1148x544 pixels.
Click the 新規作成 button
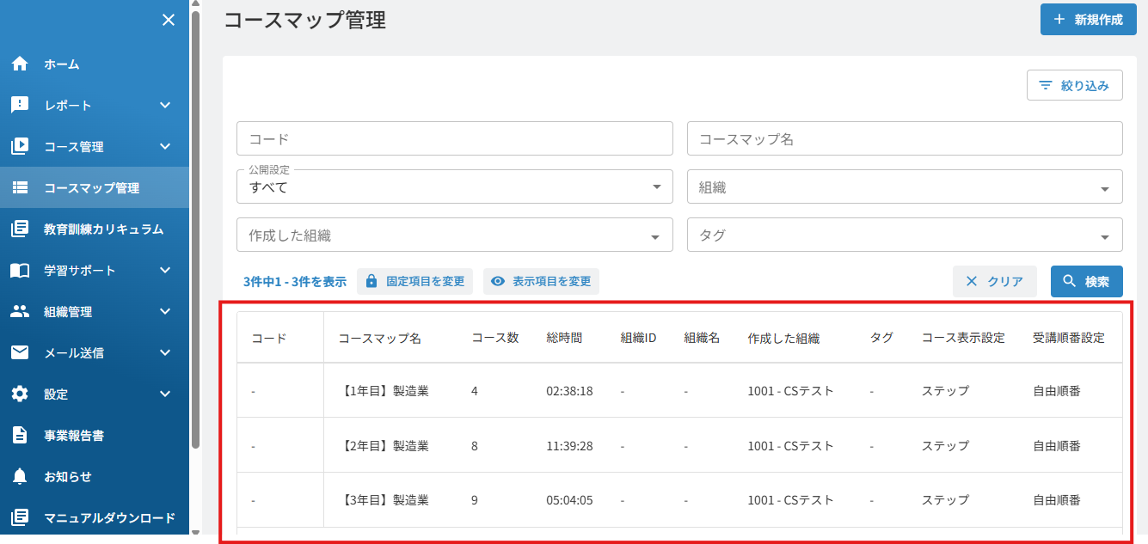click(x=1088, y=20)
